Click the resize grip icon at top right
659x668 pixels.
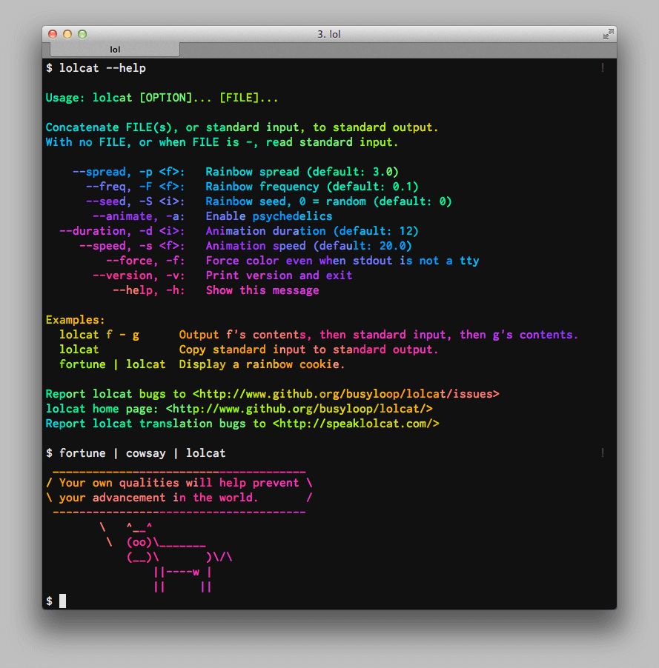pyautogui.click(x=608, y=33)
